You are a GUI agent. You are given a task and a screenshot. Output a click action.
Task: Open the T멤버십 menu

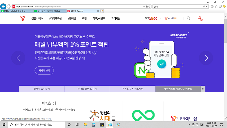coord(72,18)
